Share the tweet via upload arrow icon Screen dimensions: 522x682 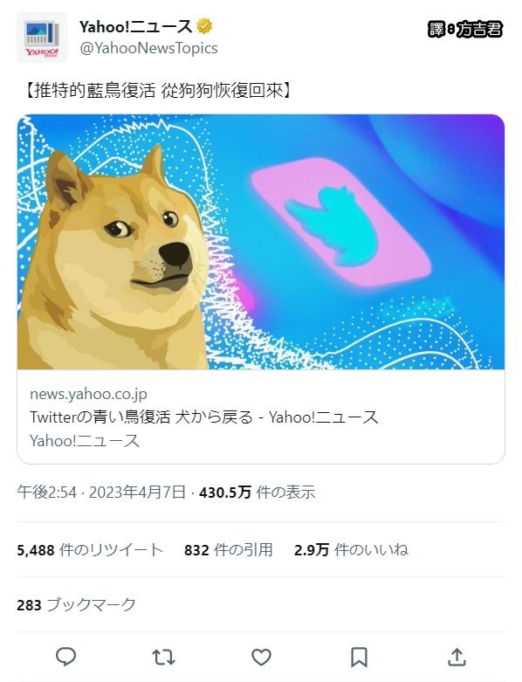tap(457, 657)
